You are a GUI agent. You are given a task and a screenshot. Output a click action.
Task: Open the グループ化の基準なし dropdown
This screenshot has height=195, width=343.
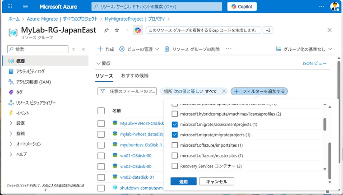(304, 49)
